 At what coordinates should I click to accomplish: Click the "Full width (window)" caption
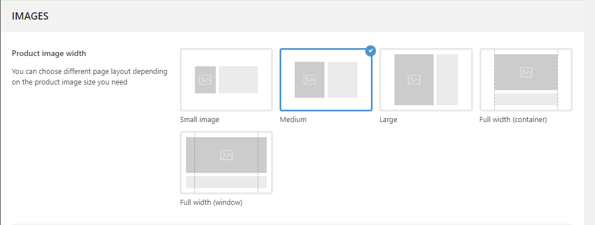[x=211, y=202]
